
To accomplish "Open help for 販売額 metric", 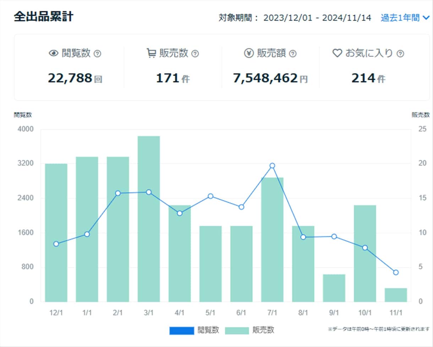I will (292, 54).
